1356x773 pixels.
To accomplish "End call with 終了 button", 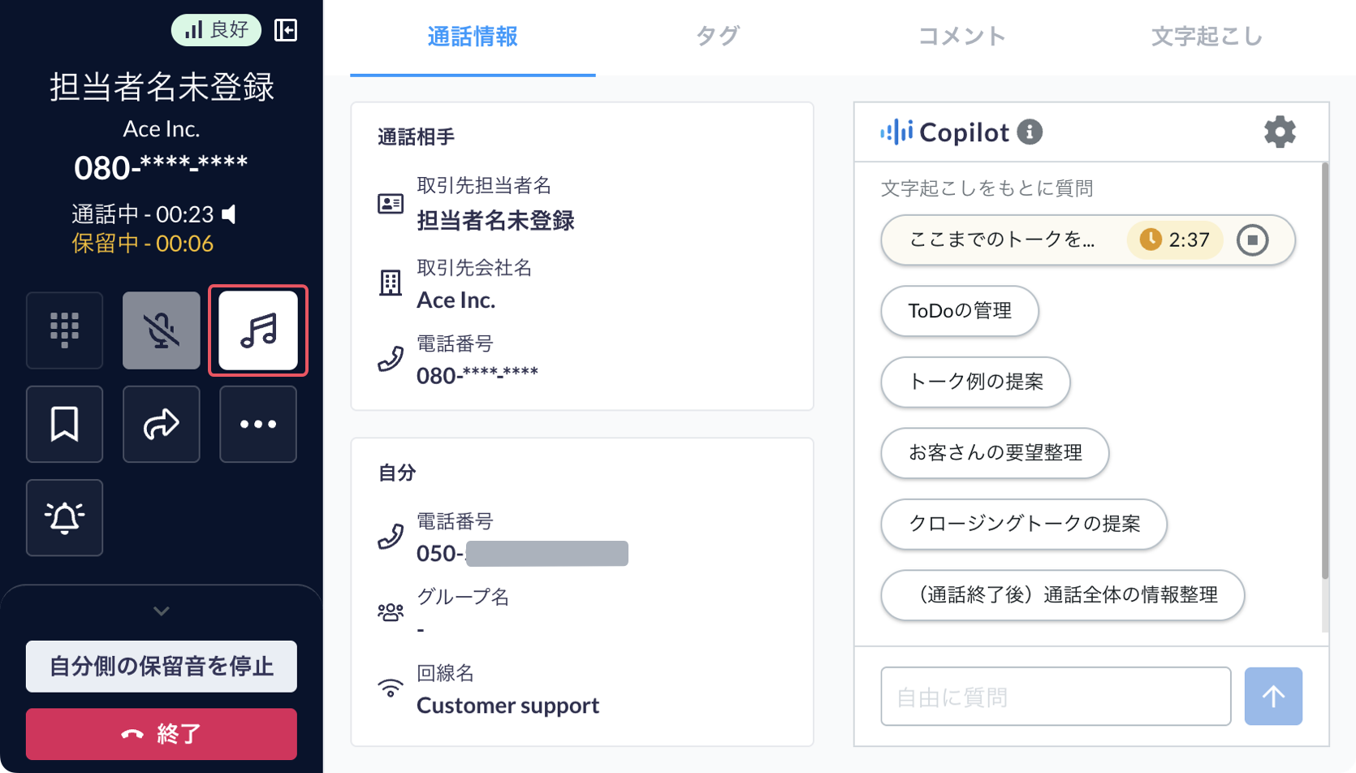I will pos(162,734).
